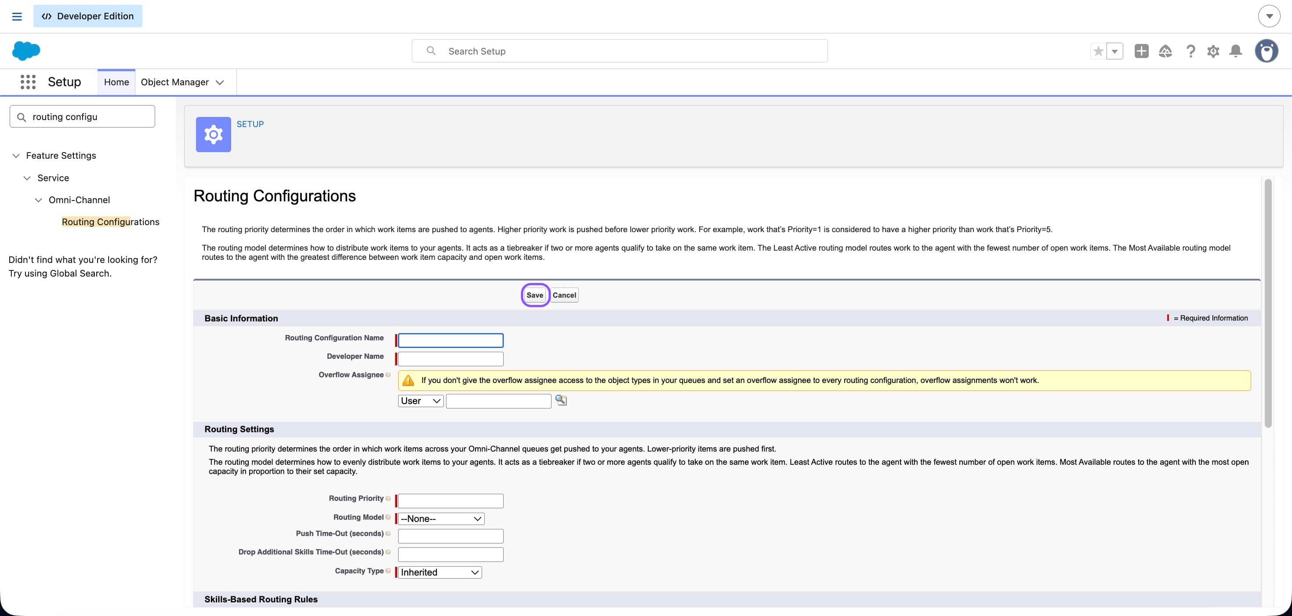Open the App Launcher dots grid
The height and width of the screenshot is (616, 1292).
pos(28,82)
